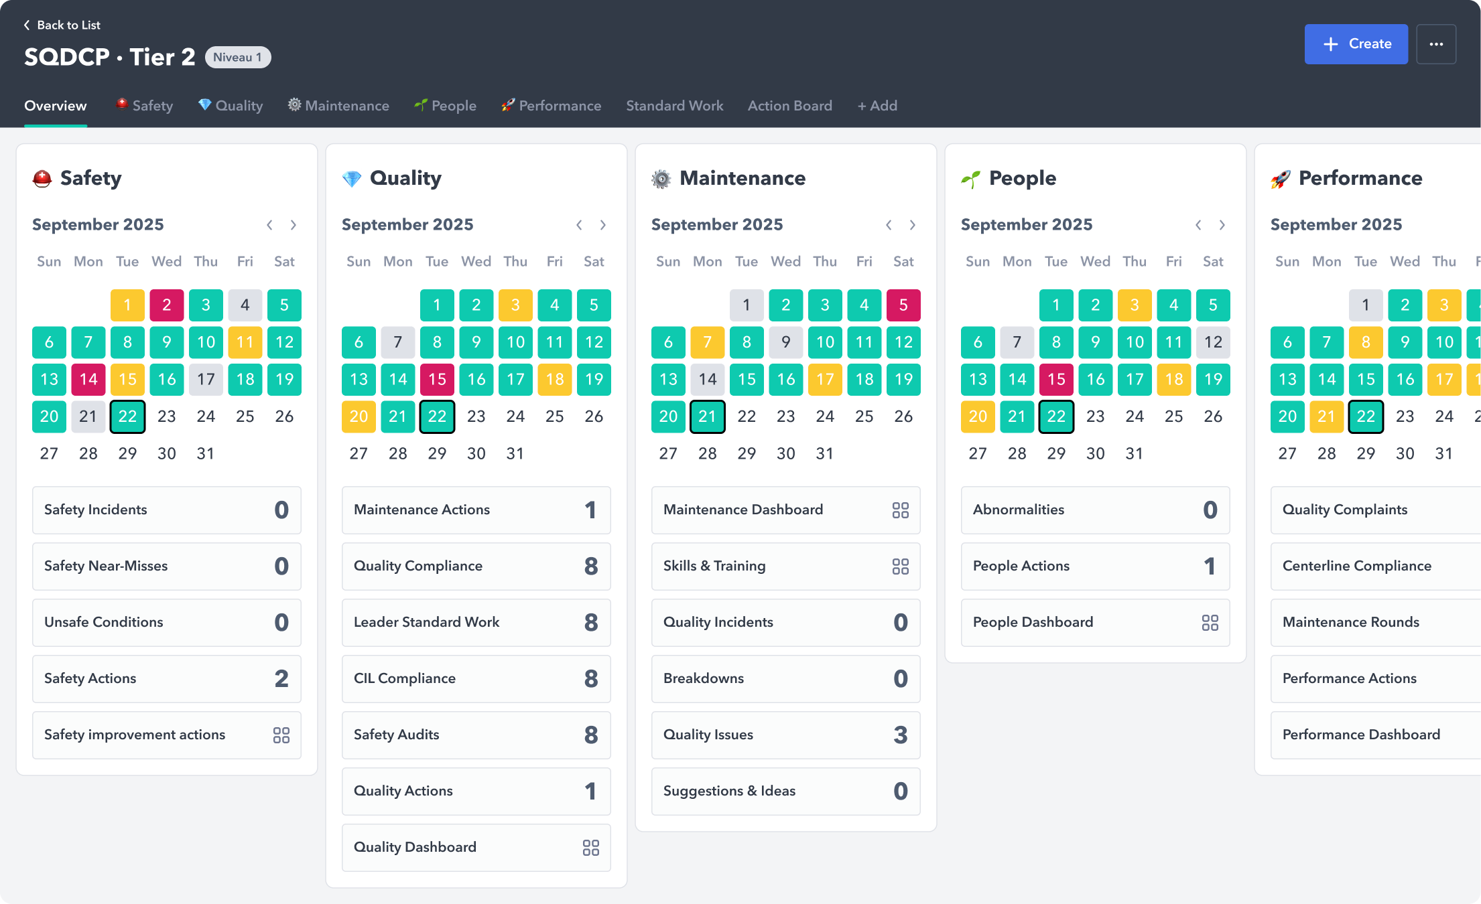This screenshot has width=1481, height=904.
Task: Click the Niveau 1 badge
Action: pyautogui.click(x=238, y=57)
